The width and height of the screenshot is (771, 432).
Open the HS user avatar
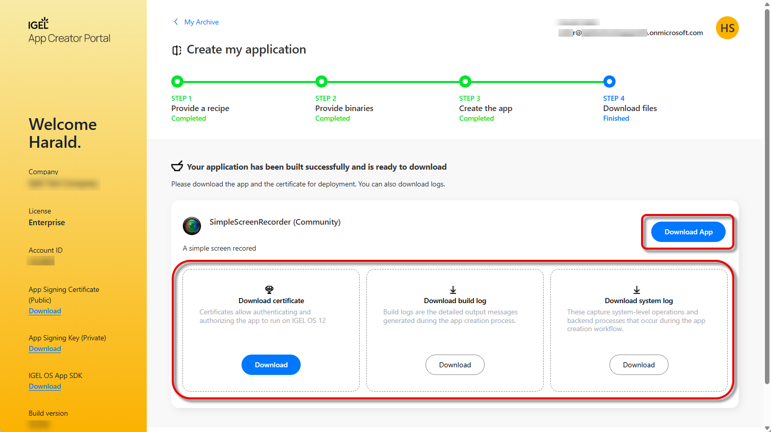coord(727,28)
